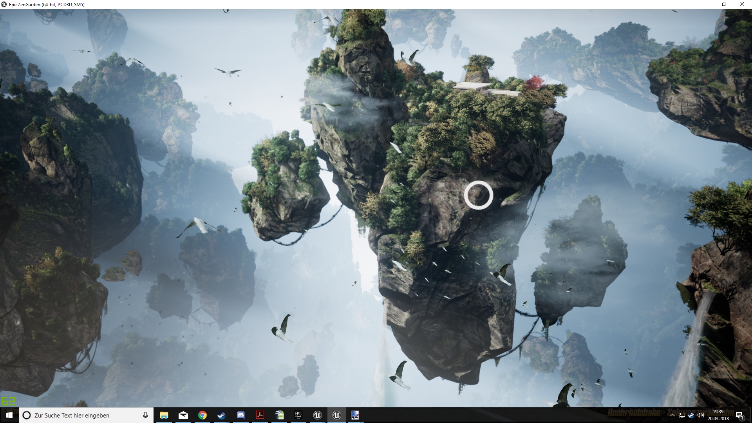Switch to Discord in the taskbar
This screenshot has width=752, height=423.
tap(240, 415)
